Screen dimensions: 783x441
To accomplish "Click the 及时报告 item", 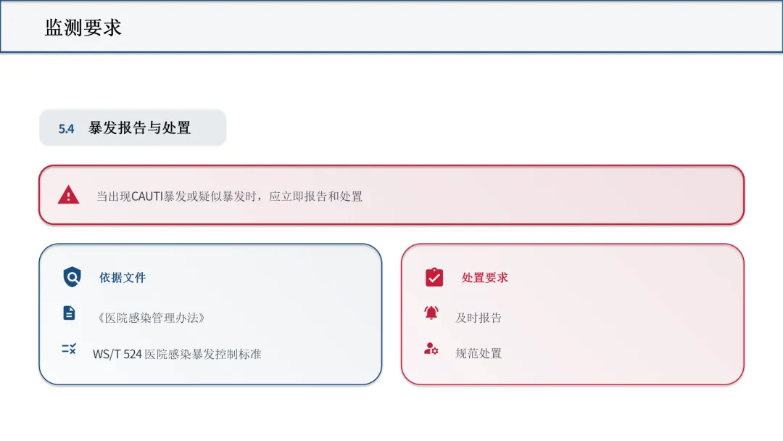I will click(x=478, y=318).
